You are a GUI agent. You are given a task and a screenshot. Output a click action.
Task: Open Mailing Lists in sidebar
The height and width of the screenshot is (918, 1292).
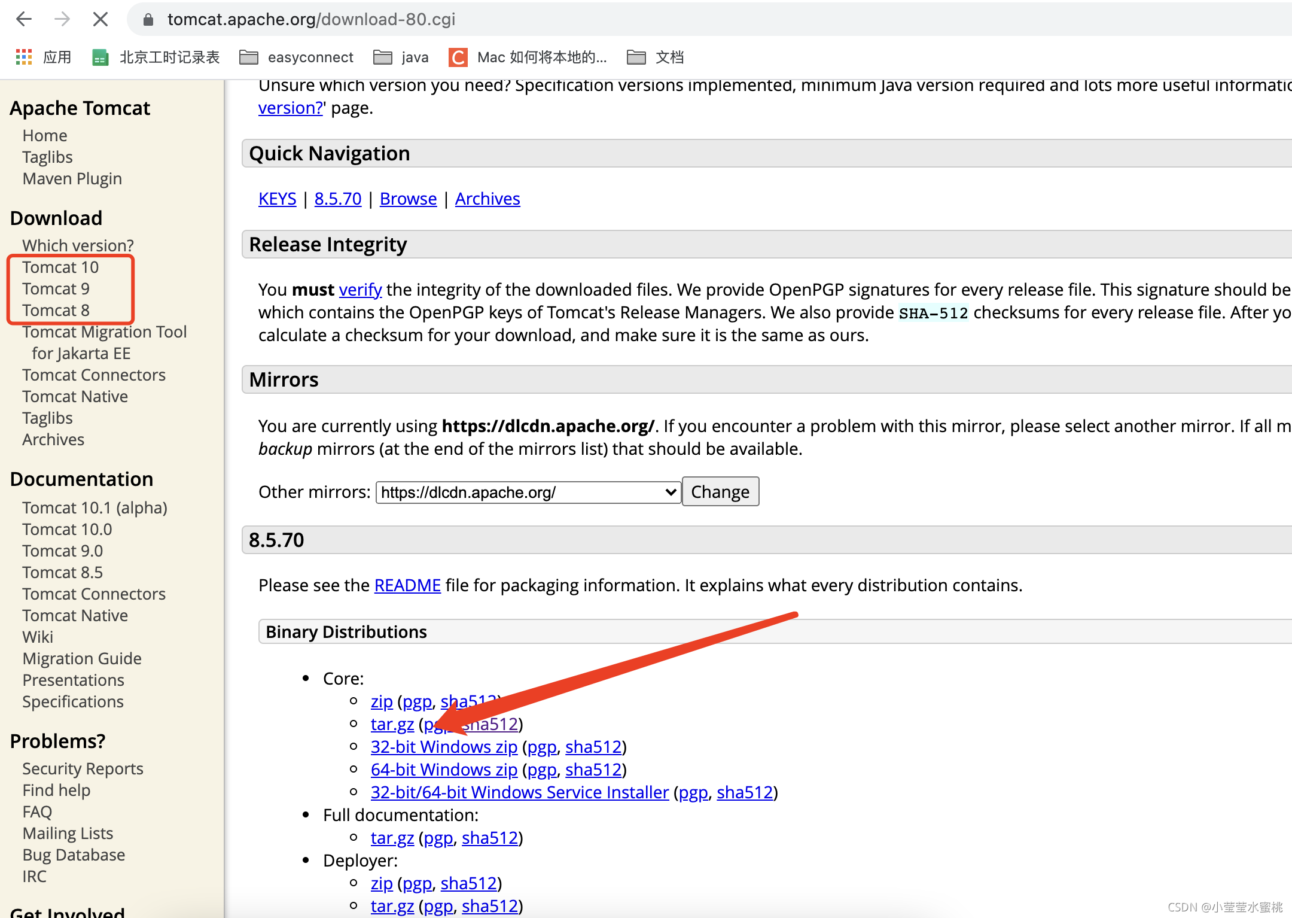tap(68, 834)
